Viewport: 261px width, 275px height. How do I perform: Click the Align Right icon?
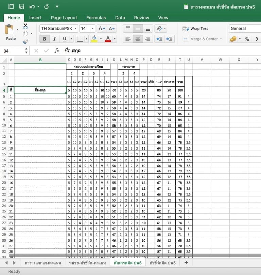[148, 39]
